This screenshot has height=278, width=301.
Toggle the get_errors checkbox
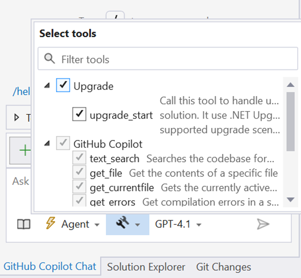click(x=79, y=200)
